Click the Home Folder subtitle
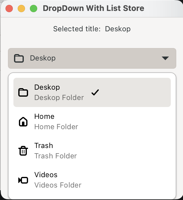The image size is (183, 200). pos(56,127)
